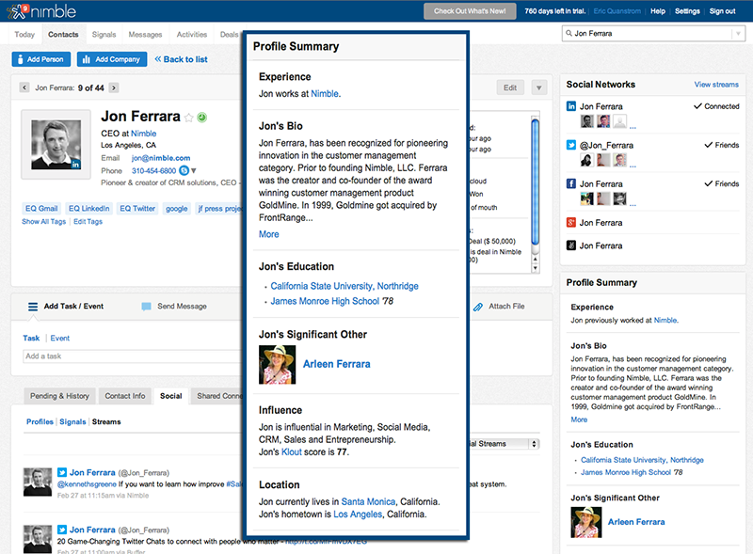Click Facebook icon for Jon Ferrara
This screenshot has width=753, height=554.
[571, 183]
